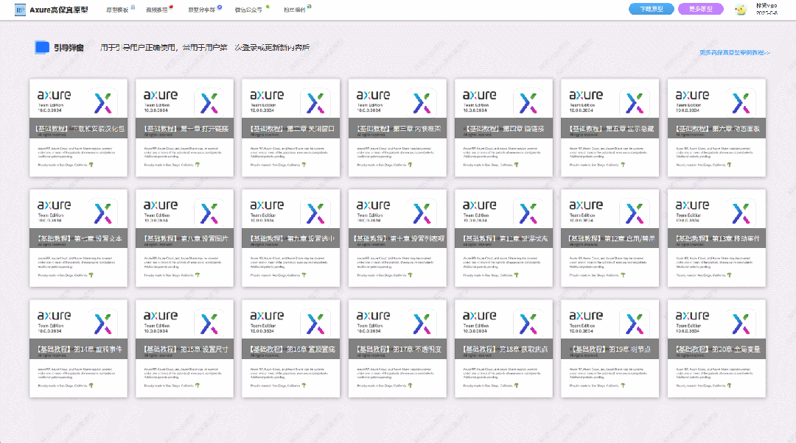Click the Axure X icon on 下载和安装汉化包 card
The height and width of the screenshot is (443, 796).
pos(103,103)
